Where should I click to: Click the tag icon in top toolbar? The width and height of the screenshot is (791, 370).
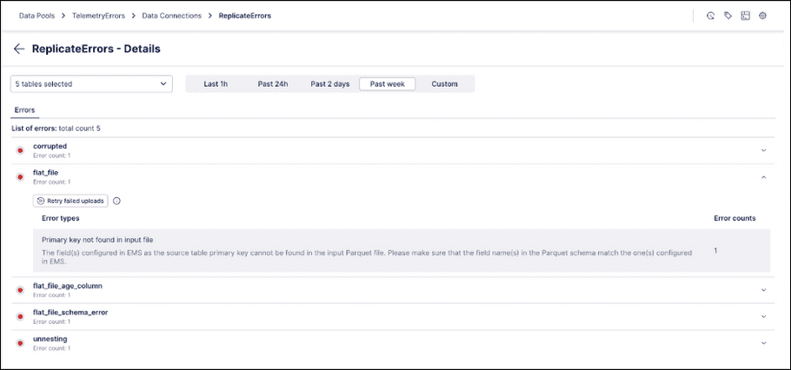coord(728,16)
